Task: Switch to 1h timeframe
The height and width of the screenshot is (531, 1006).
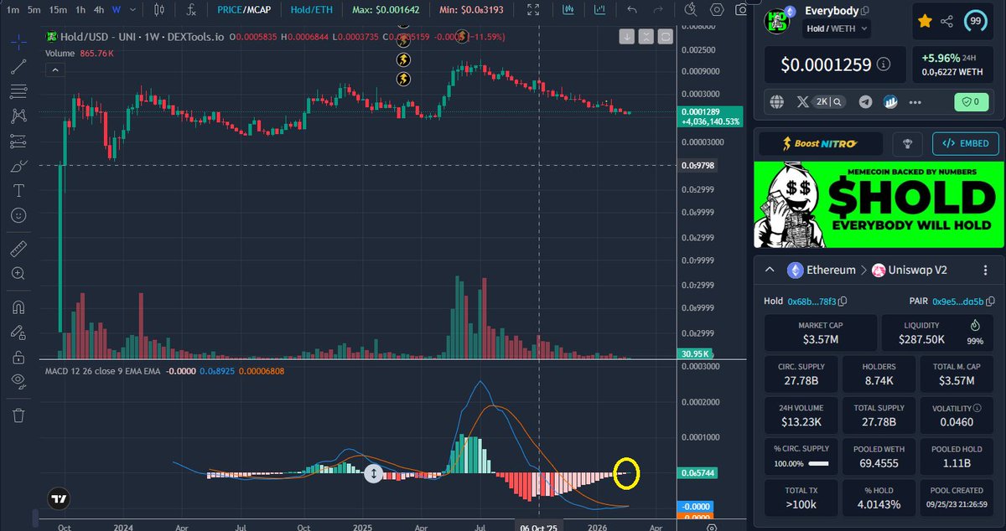Action: point(80,10)
